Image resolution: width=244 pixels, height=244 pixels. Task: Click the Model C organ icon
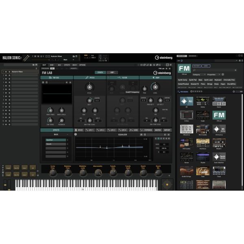(219, 143)
